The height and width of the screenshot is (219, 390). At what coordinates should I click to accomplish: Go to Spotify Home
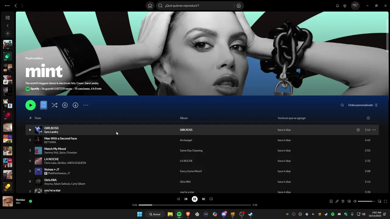[x=150, y=5]
